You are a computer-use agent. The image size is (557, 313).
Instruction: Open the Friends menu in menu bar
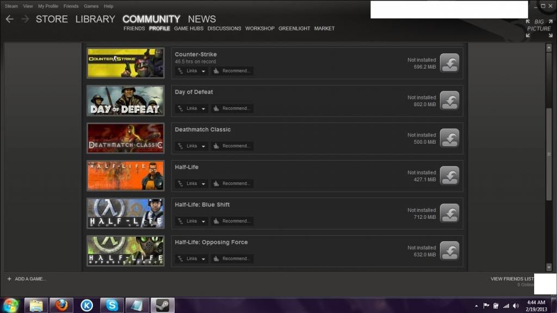[x=71, y=6]
